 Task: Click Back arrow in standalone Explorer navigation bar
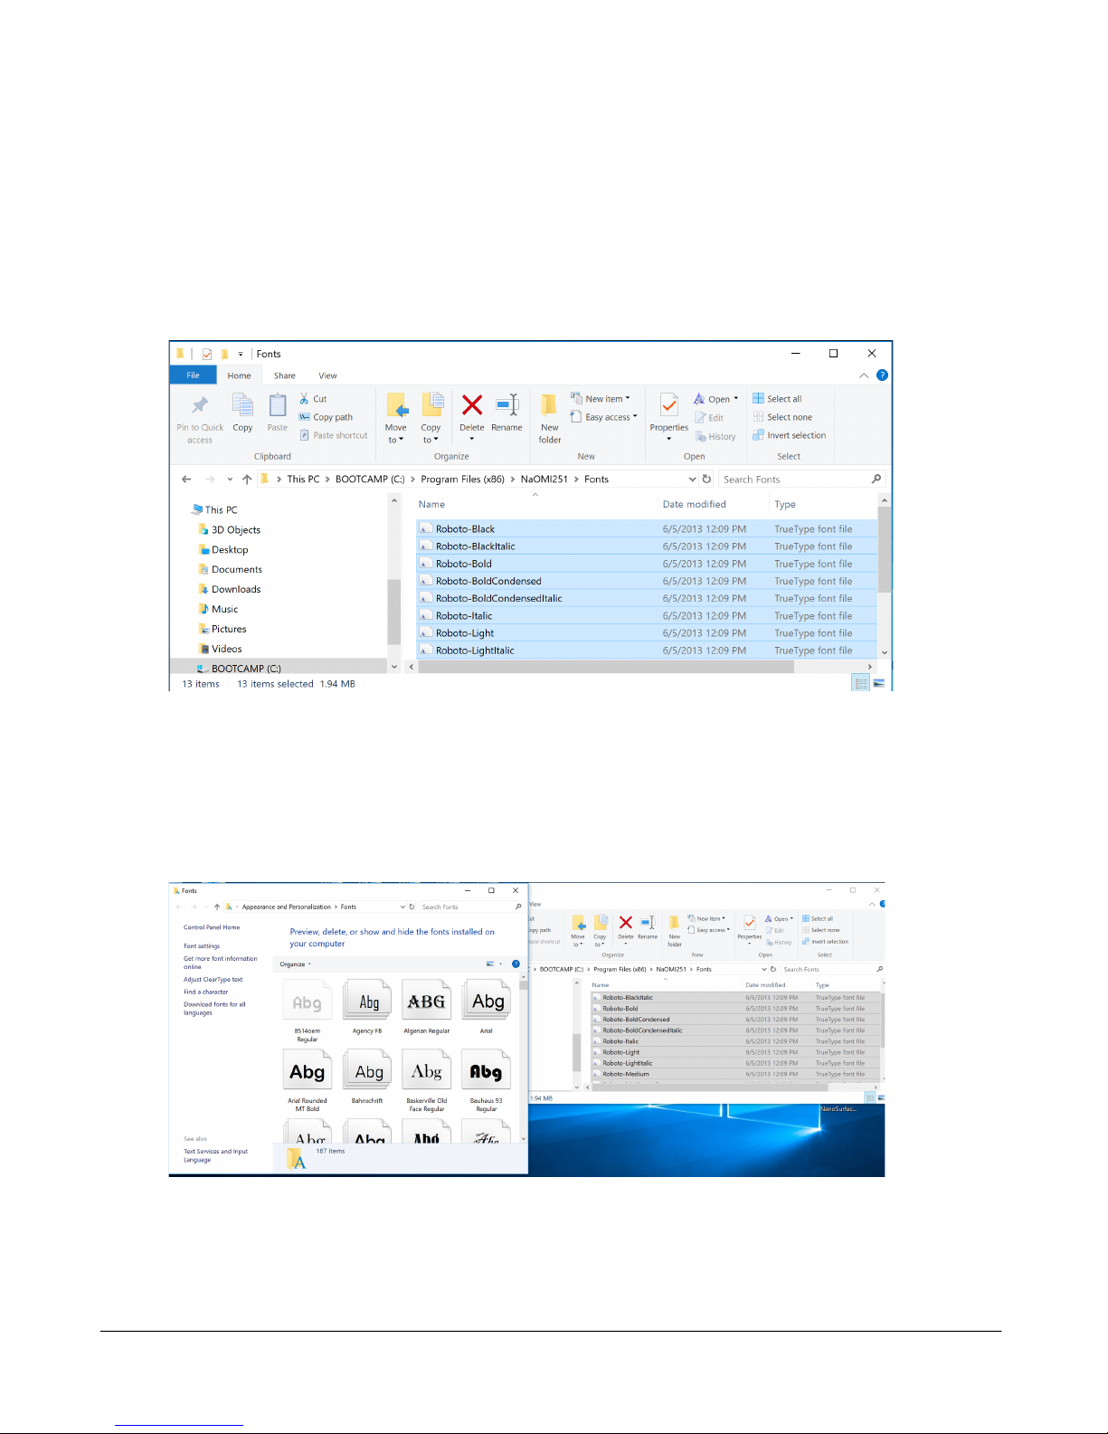(186, 480)
